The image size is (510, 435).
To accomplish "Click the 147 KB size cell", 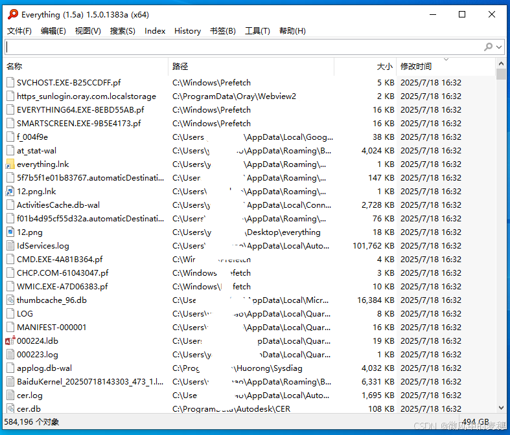I will [x=381, y=178].
